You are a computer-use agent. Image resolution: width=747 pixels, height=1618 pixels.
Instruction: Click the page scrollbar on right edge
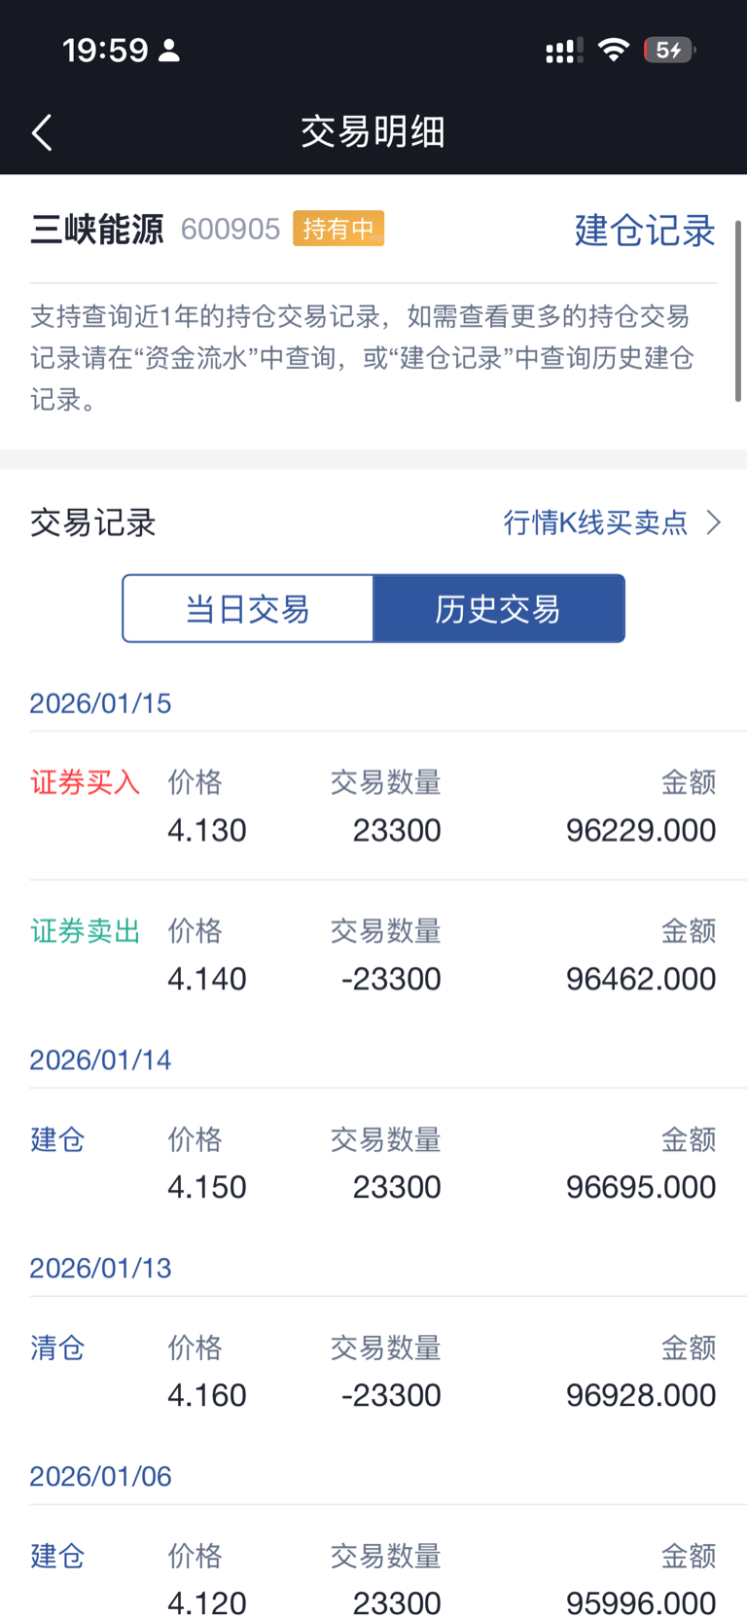click(x=738, y=311)
